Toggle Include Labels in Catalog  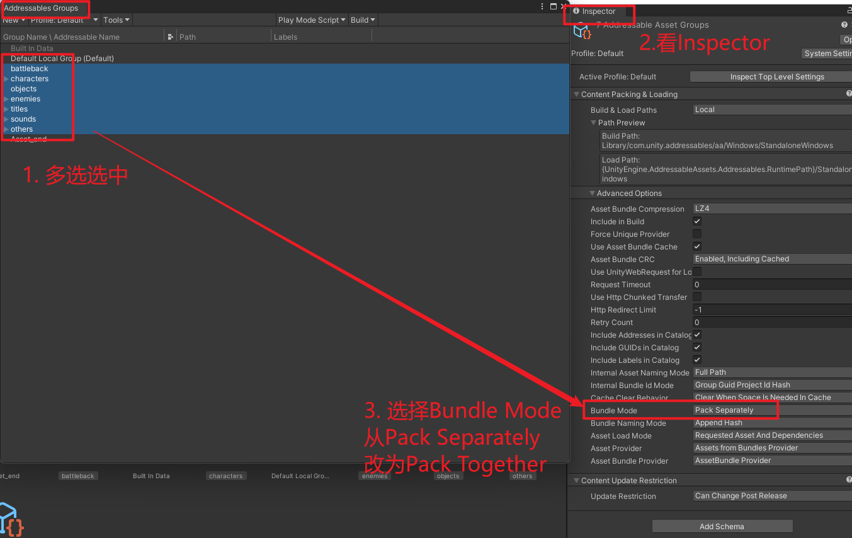click(697, 360)
